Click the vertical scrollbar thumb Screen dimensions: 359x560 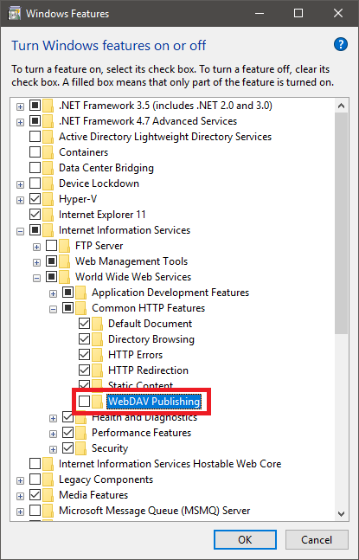pos(341,223)
